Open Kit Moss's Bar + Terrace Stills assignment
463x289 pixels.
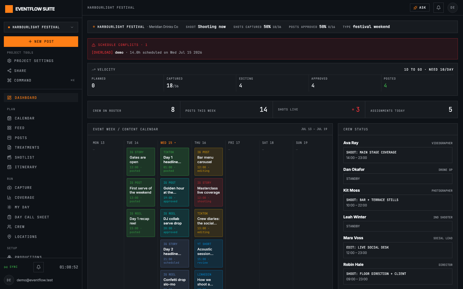point(398,203)
